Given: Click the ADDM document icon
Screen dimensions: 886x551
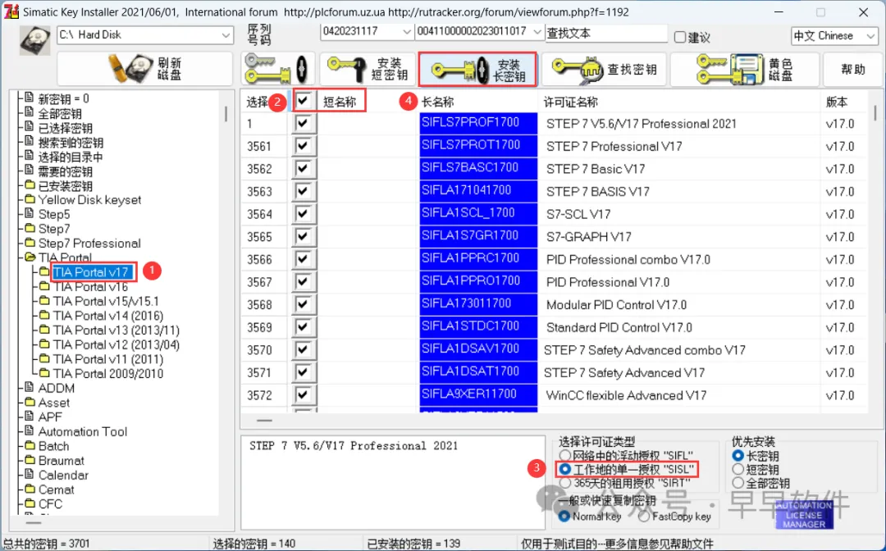Looking at the screenshot, I should [x=30, y=387].
